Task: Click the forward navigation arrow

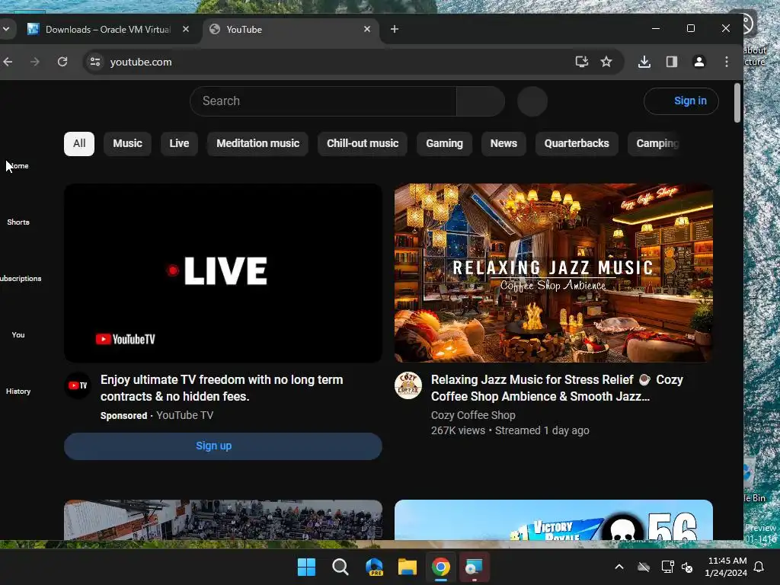Action: (x=35, y=62)
